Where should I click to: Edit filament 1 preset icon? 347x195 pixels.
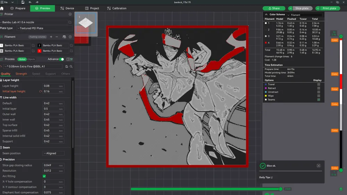pyautogui.click(x=33, y=45)
